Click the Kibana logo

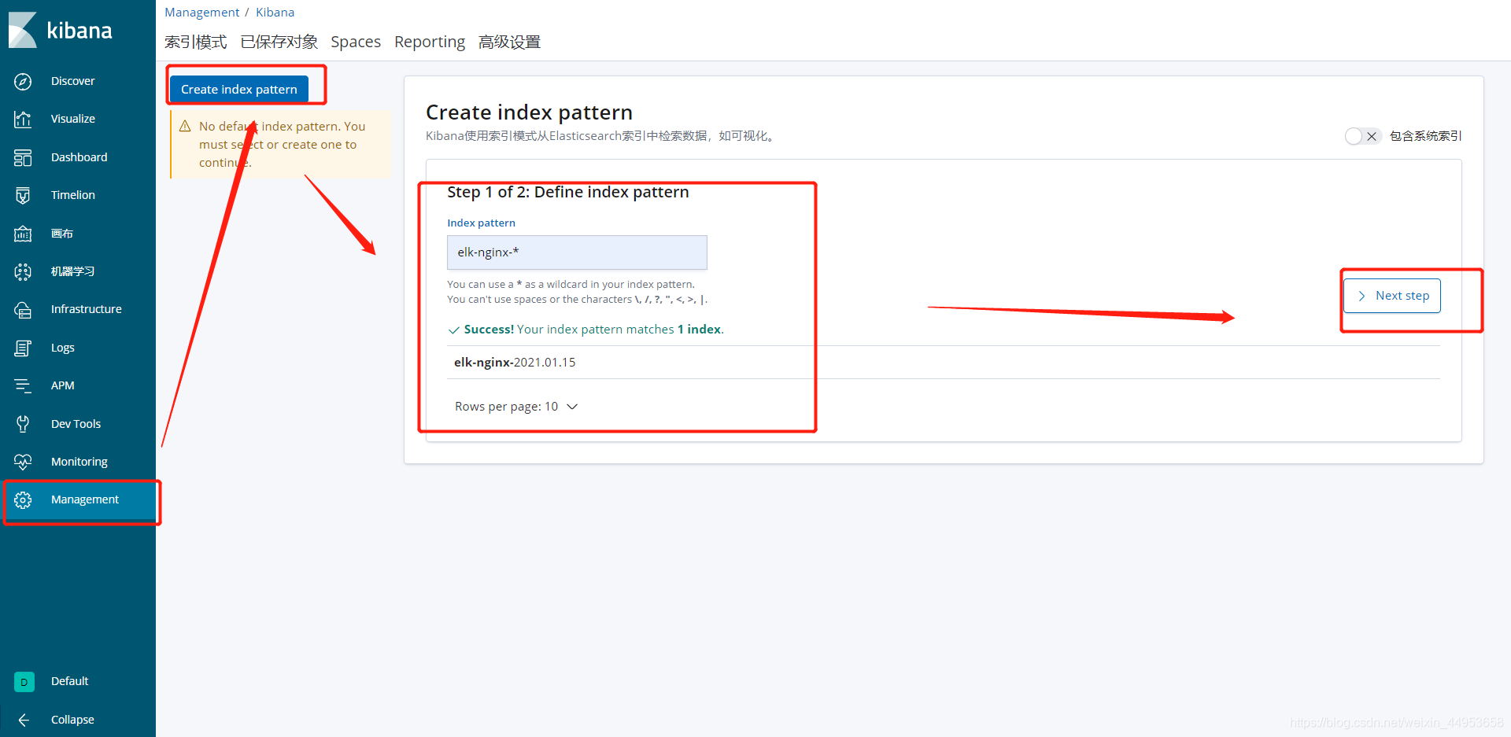click(x=61, y=30)
